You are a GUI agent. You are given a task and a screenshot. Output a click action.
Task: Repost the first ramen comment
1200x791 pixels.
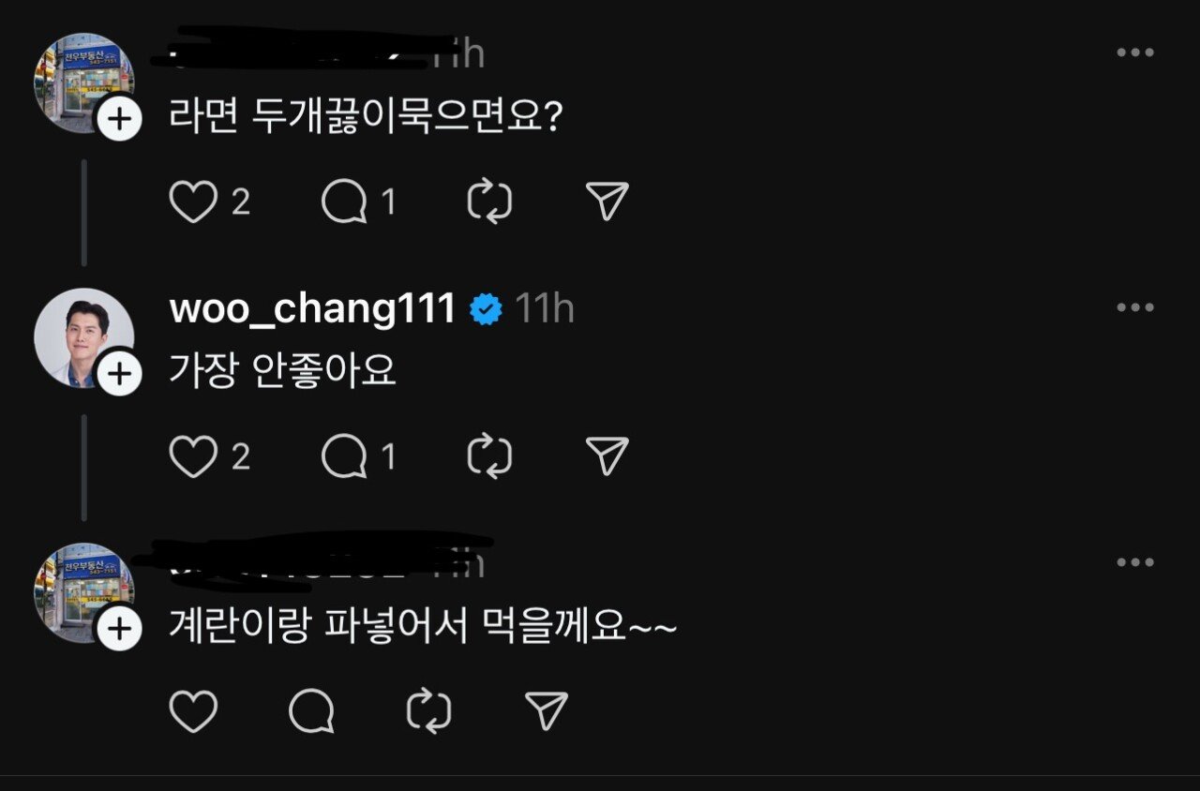pos(489,201)
